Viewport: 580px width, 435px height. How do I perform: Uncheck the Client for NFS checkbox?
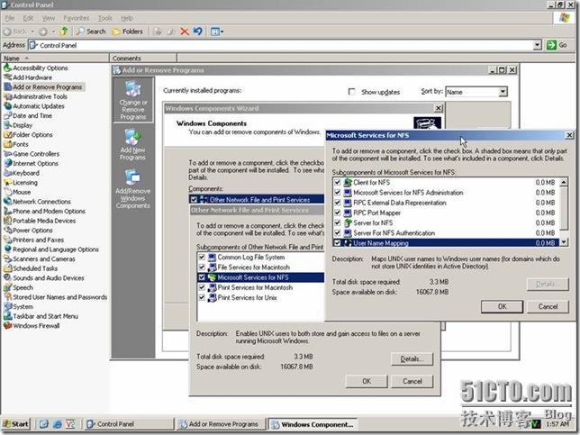pyautogui.click(x=338, y=182)
